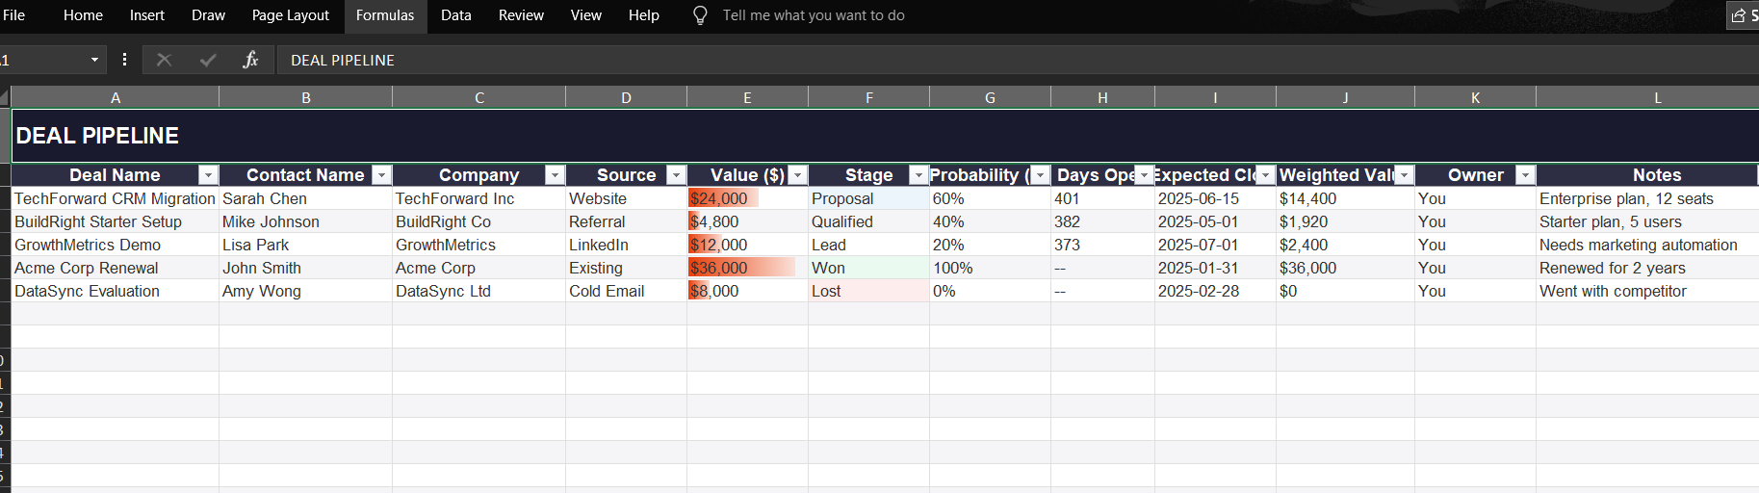The width and height of the screenshot is (1759, 493).
Task: Select the DEAL PIPELINE title cell
Action: (885, 136)
